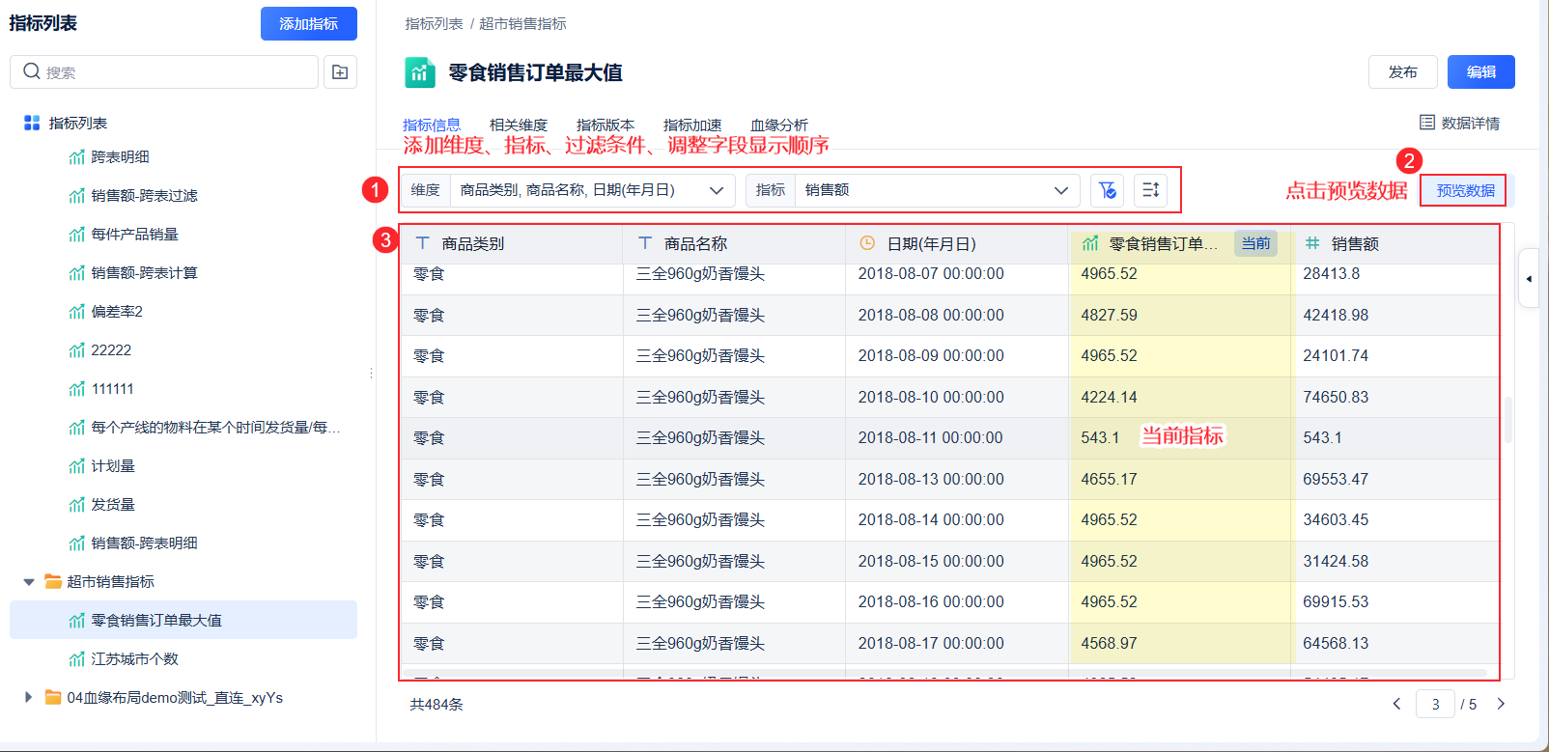Viewport: 1549px width, 752px height.
Task: Click the date cell 2018-08-11 00:00:00
Action: pyautogui.click(x=931, y=437)
